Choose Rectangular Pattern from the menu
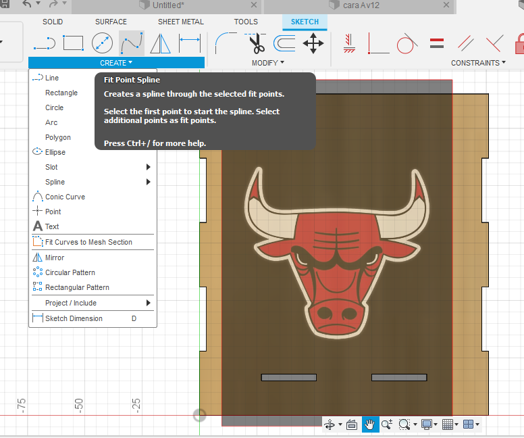Viewport: 524px width, 438px height. coord(93,287)
